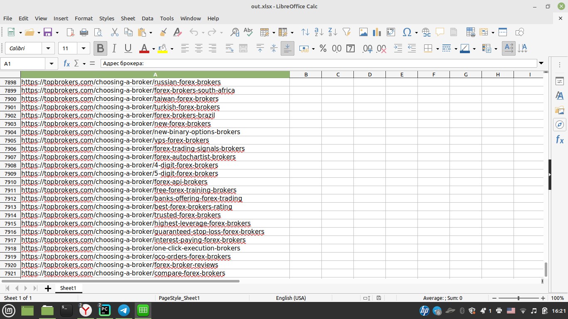568x319 pixels.
Task: Open the sidebar Styles panel
Action: [560, 96]
